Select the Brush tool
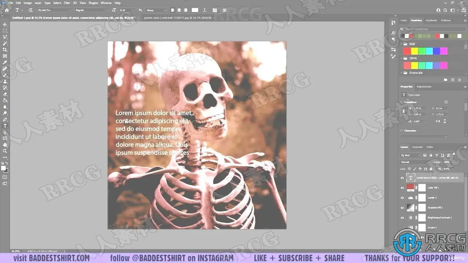Viewport: 468px width, 263px height. point(5,75)
